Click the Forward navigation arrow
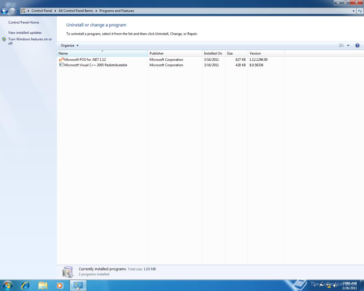 click(x=12, y=11)
